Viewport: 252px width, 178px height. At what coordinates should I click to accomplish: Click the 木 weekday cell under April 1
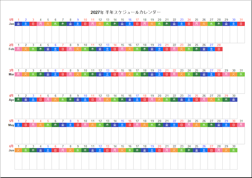click(18, 99)
